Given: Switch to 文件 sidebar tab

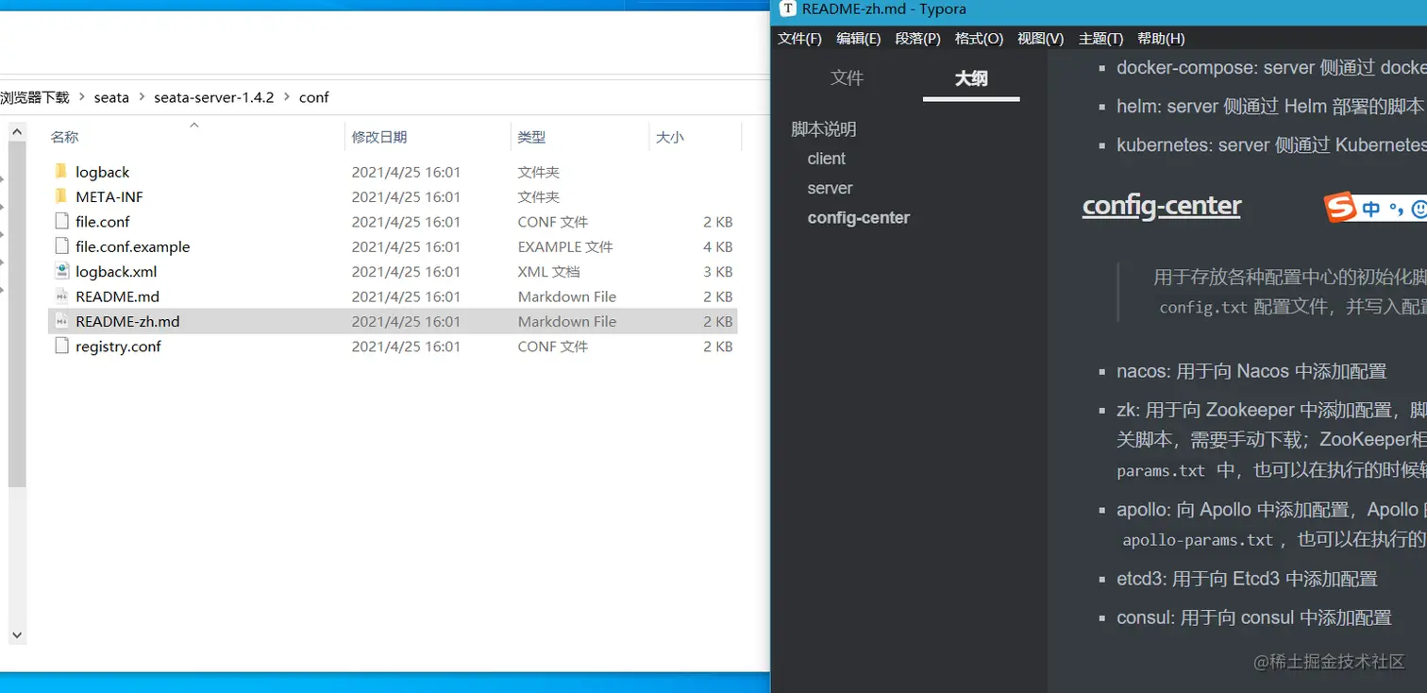Looking at the screenshot, I should [x=847, y=77].
